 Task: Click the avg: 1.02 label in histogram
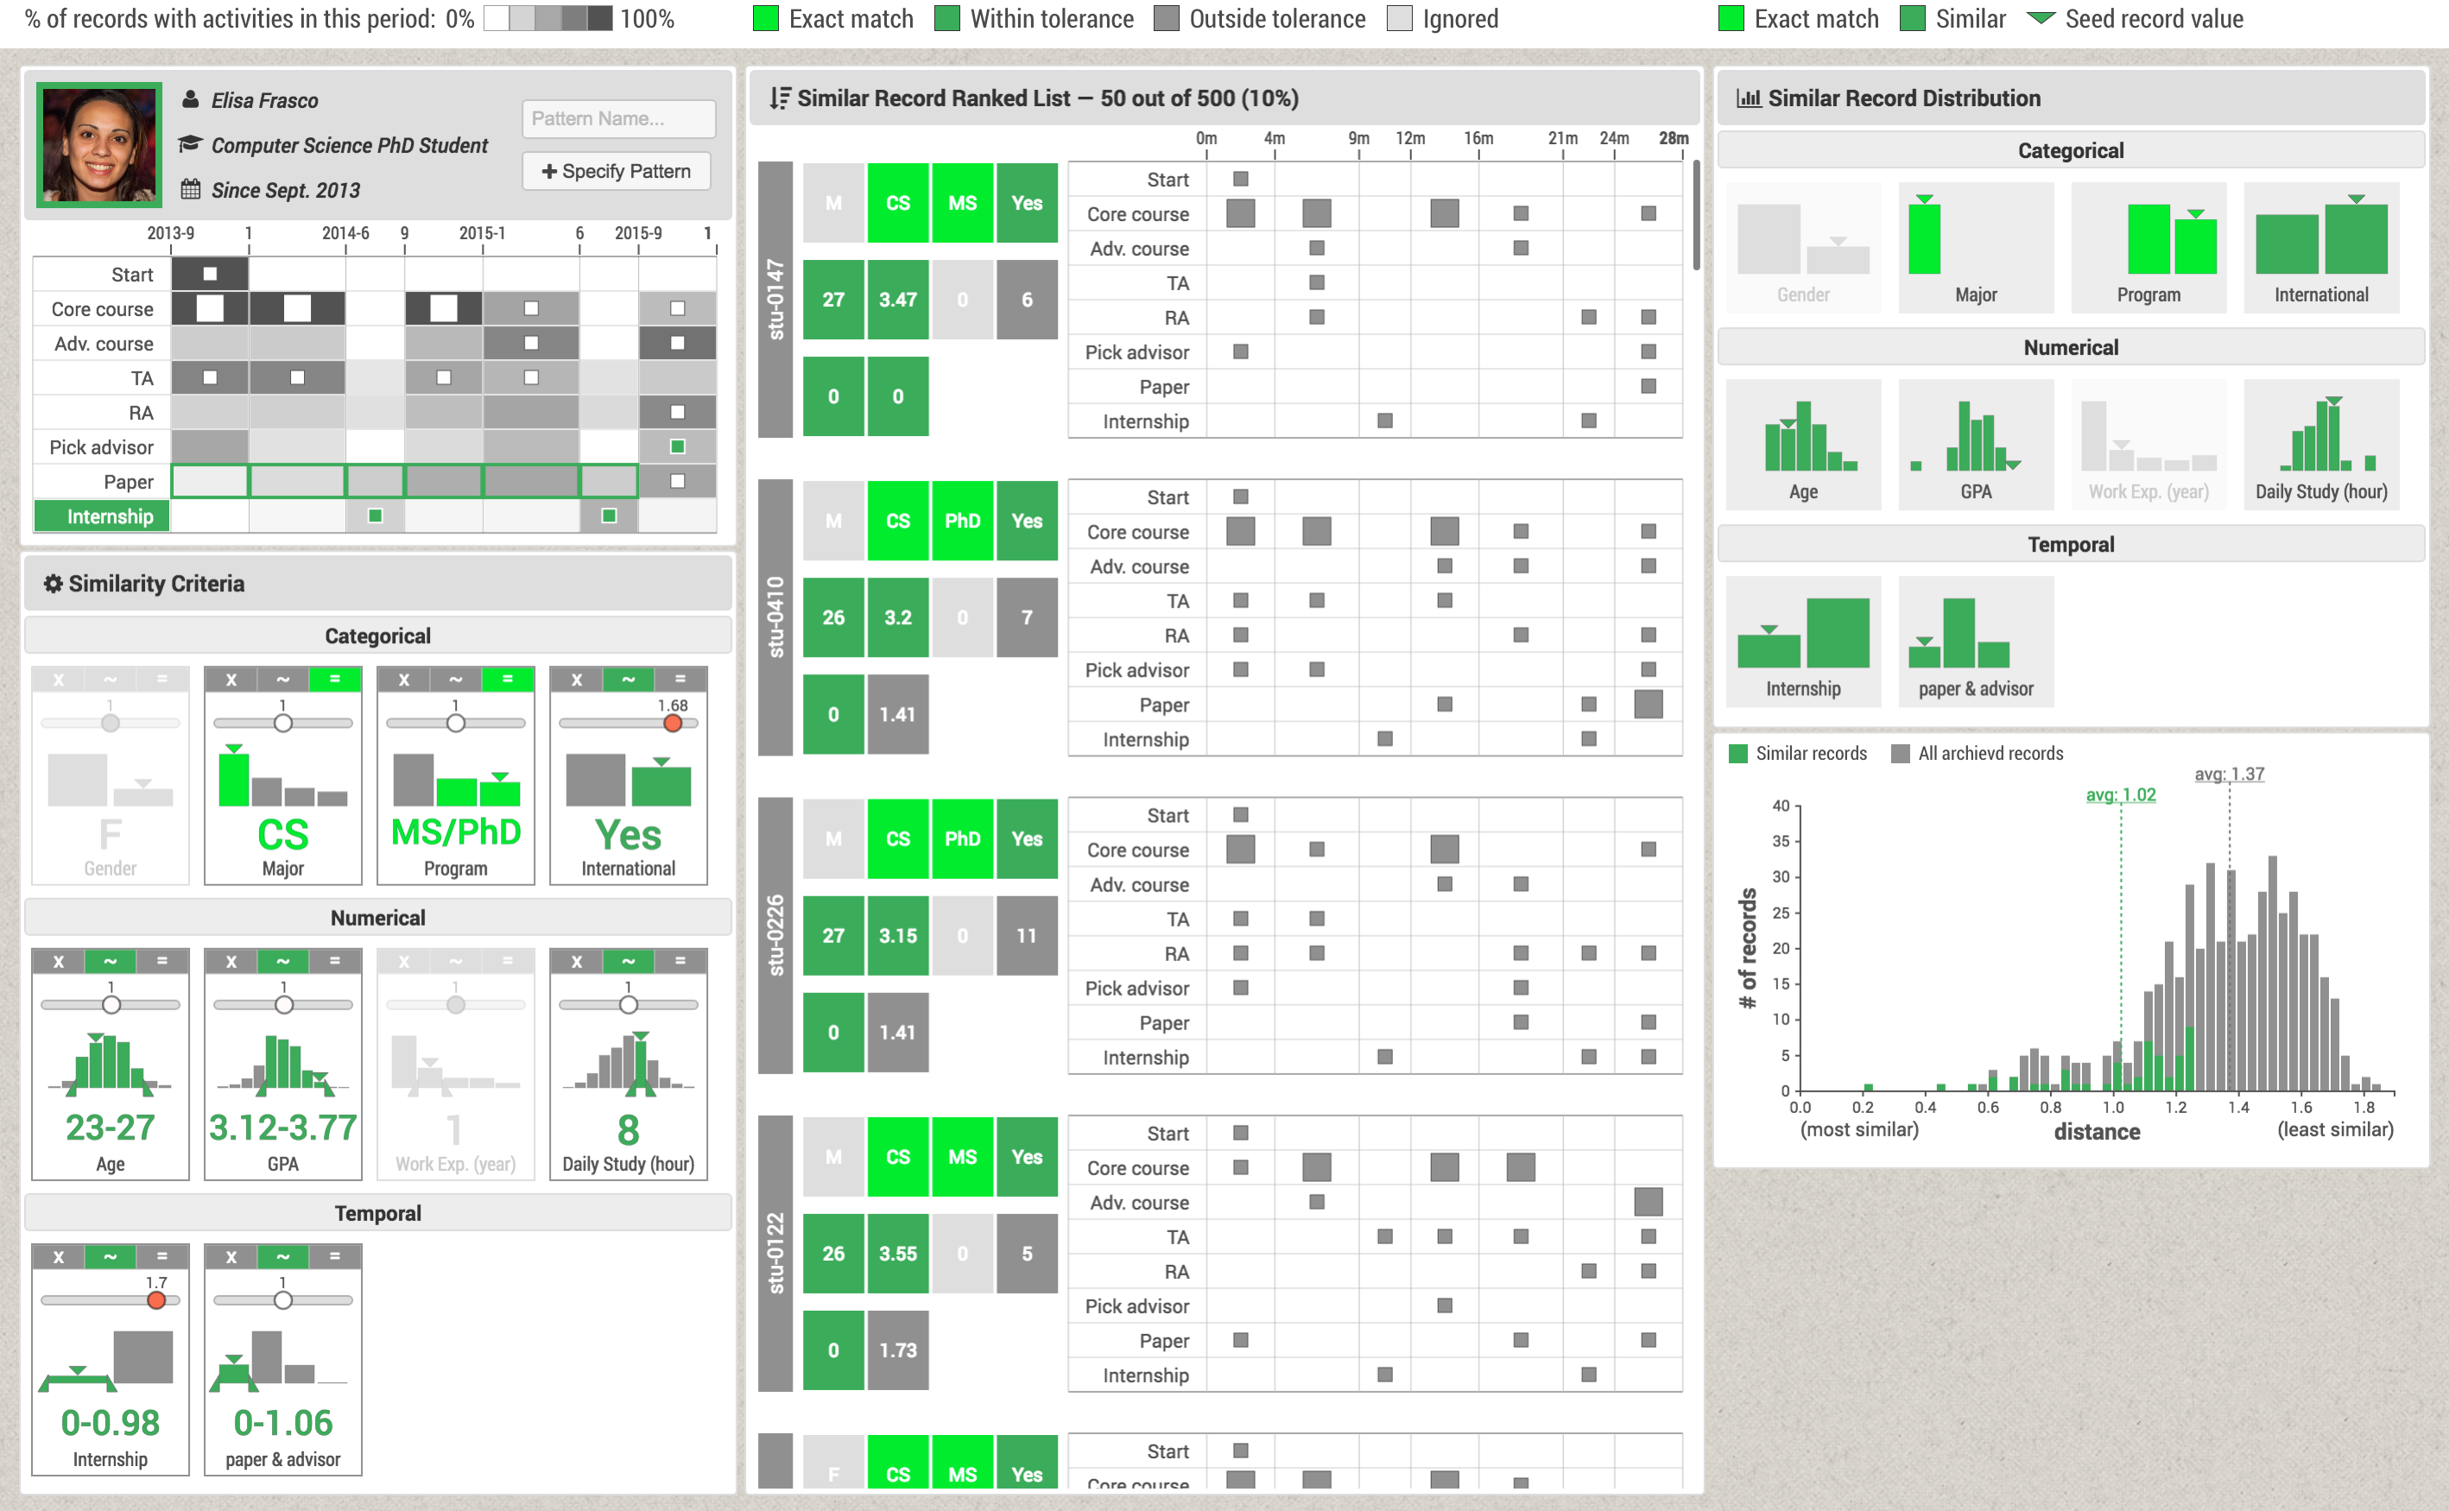pyautogui.click(x=2120, y=794)
